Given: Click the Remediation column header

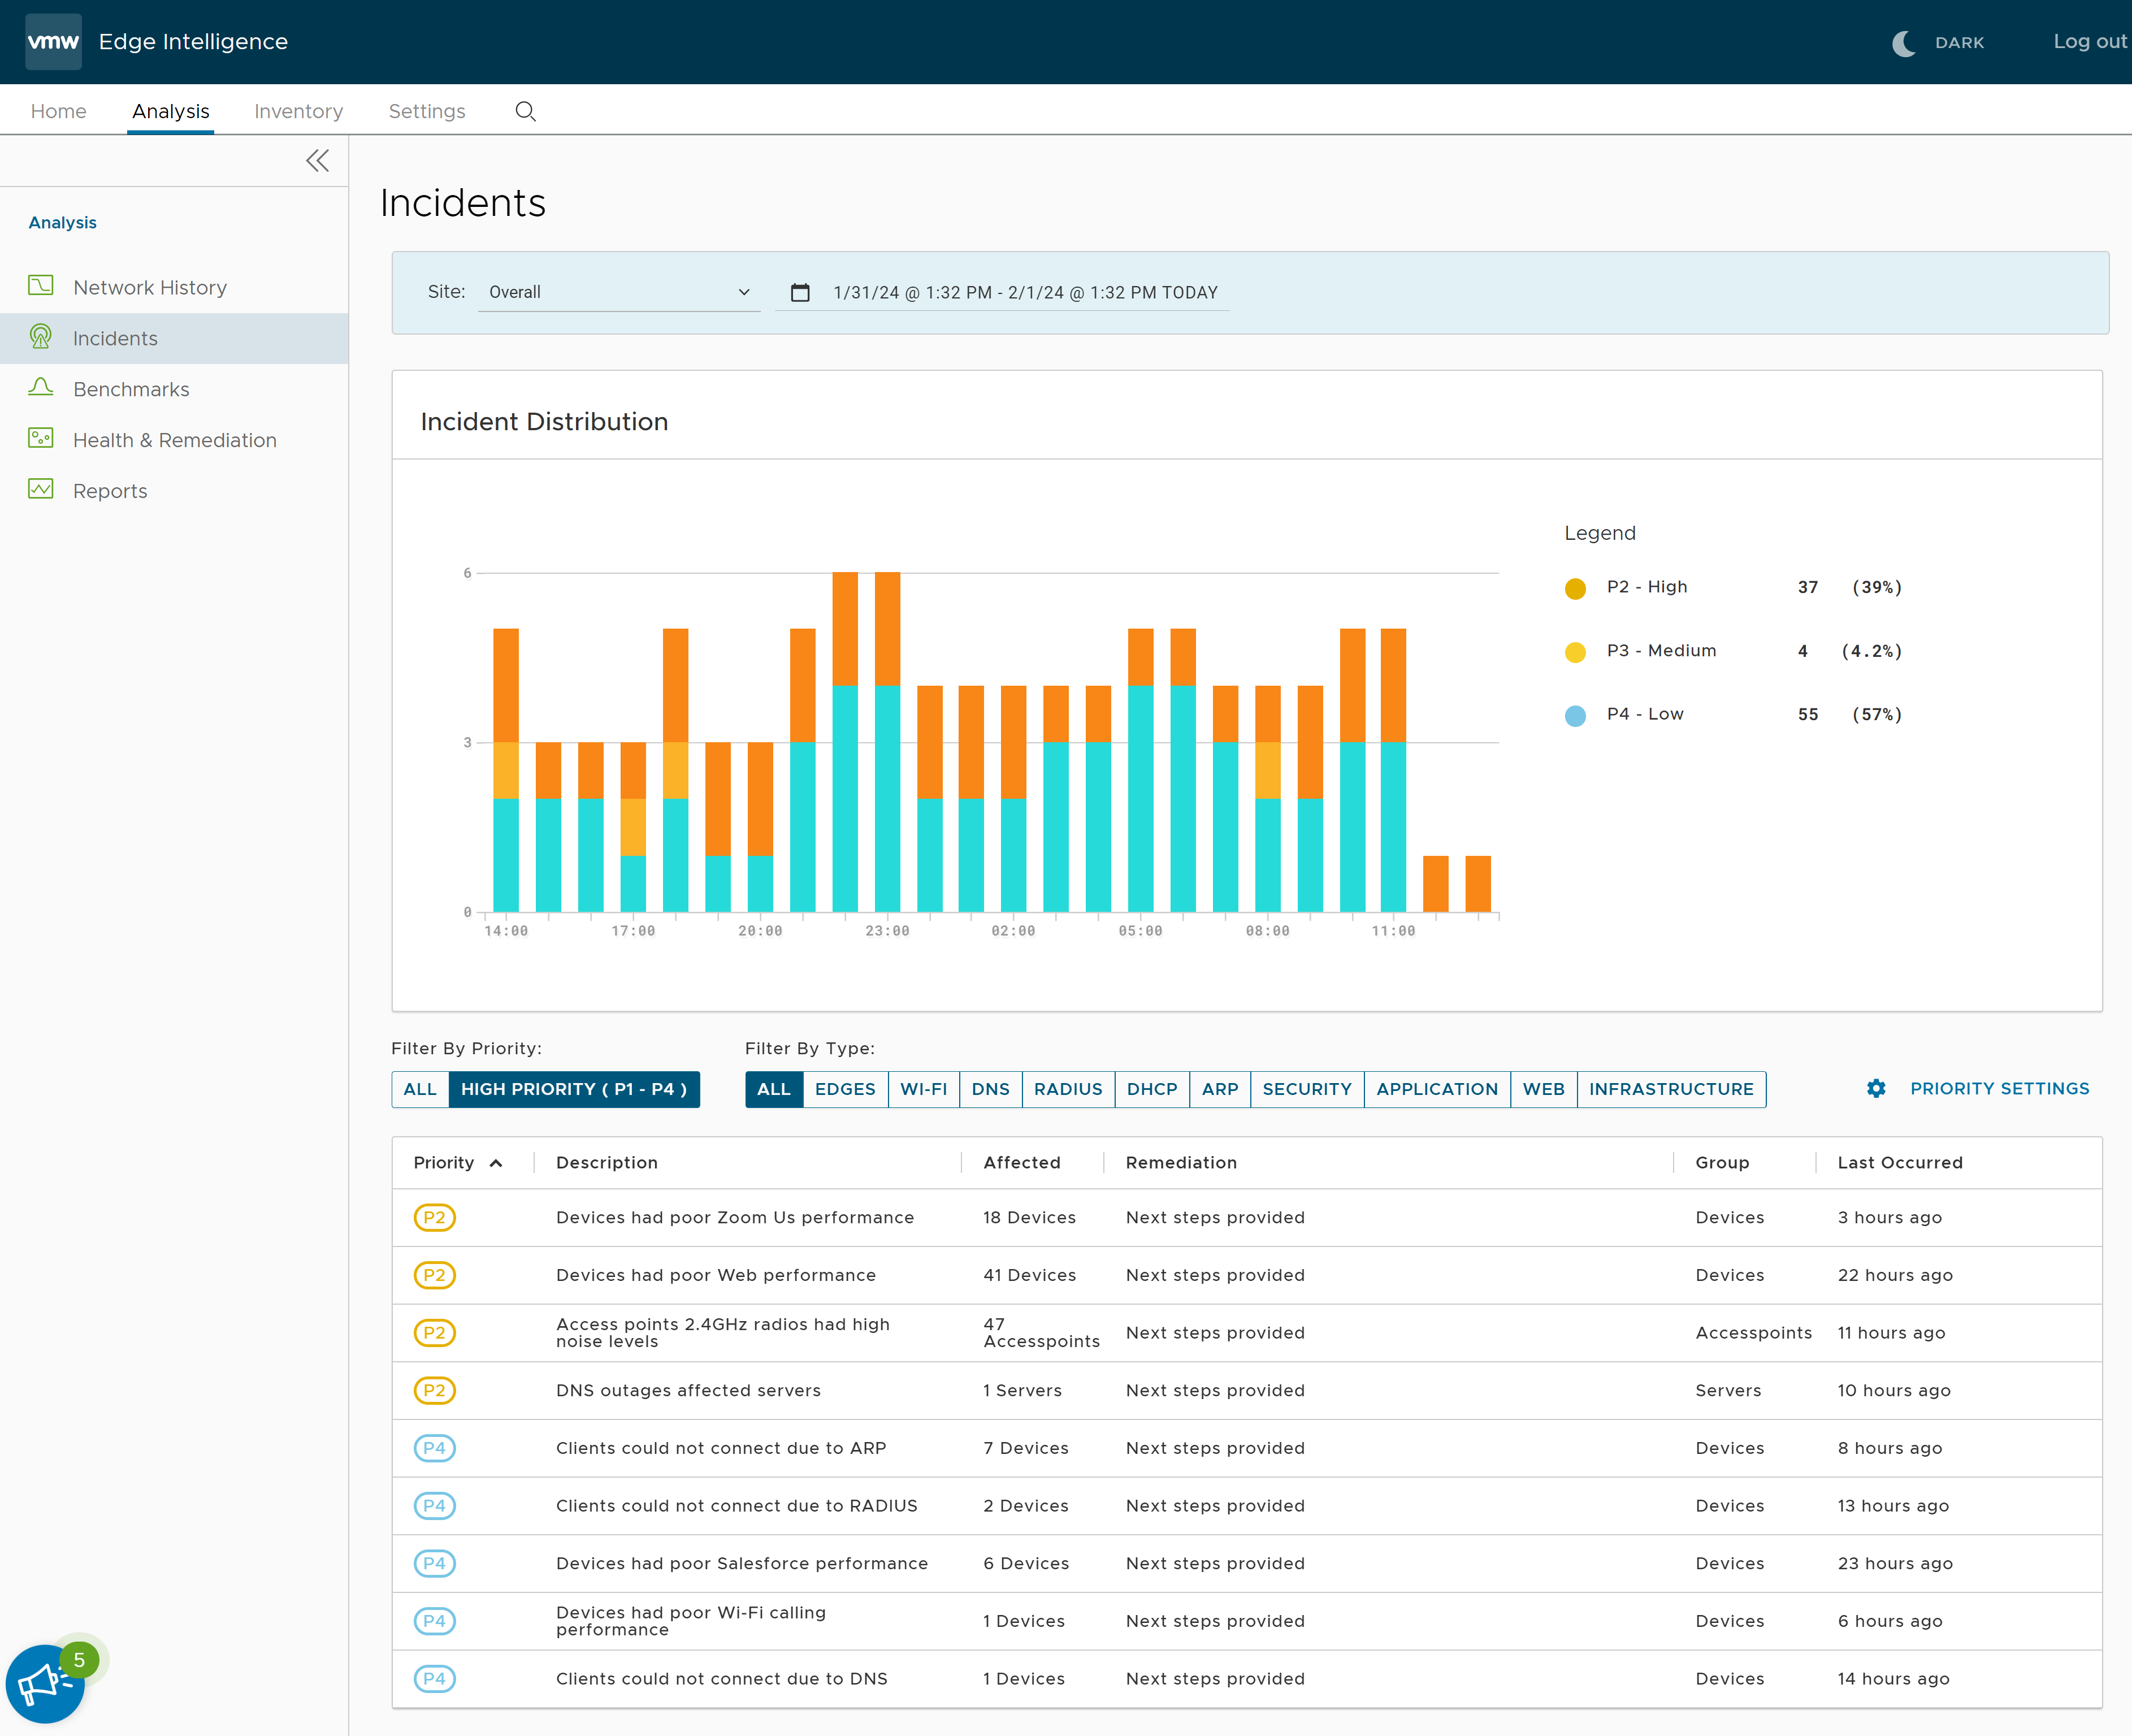Looking at the screenshot, I should click(x=1181, y=1163).
